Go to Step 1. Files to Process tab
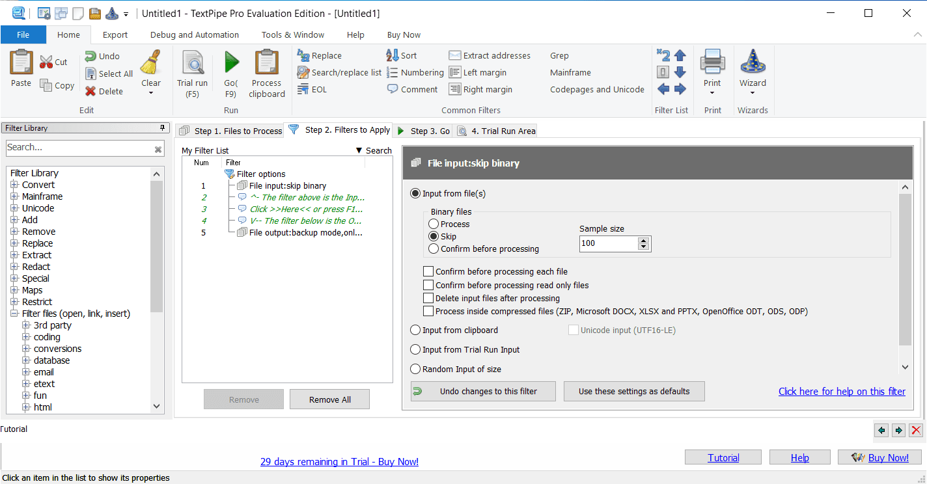This screenshot has width=927, height=484. (230, 131)
